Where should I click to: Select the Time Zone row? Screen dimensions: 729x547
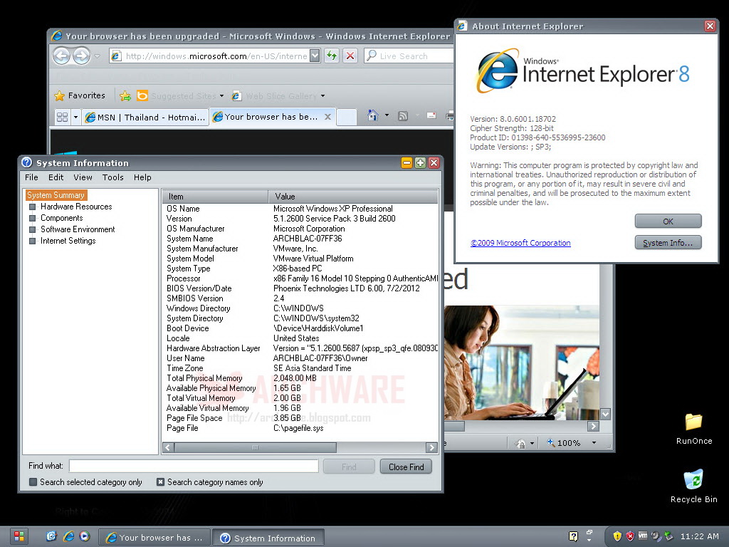(300, 368)
